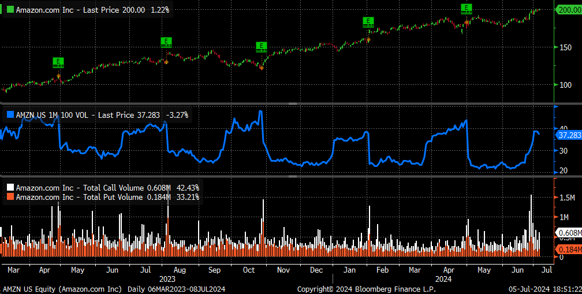Click green swatch of Amazon Last Price legend
Viewport: 582px width, 294px height.
pyautogui.click(x=10, y=10)
